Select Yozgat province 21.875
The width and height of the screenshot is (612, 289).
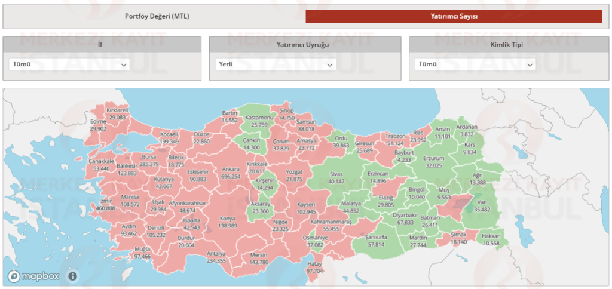294,175
